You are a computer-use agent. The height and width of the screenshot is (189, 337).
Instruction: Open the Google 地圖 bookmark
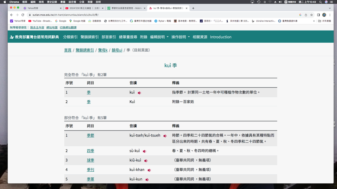pos(77,21)
